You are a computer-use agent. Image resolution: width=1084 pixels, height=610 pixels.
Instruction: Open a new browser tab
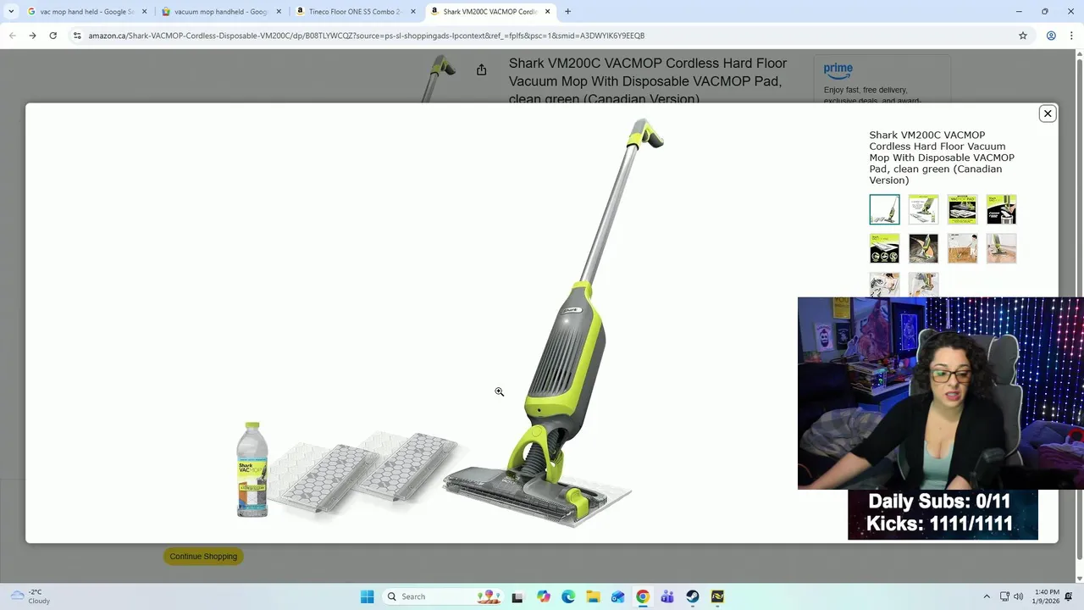click(567, 12)
